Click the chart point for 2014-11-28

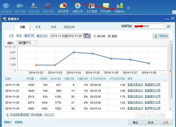pos(149,63)
